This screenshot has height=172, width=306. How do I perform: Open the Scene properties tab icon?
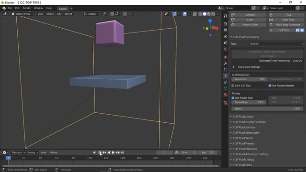(x=225, y=43)
